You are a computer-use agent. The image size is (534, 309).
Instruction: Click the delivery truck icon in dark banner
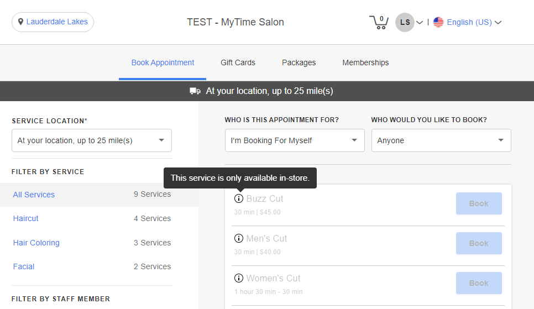tap(195, 91)
